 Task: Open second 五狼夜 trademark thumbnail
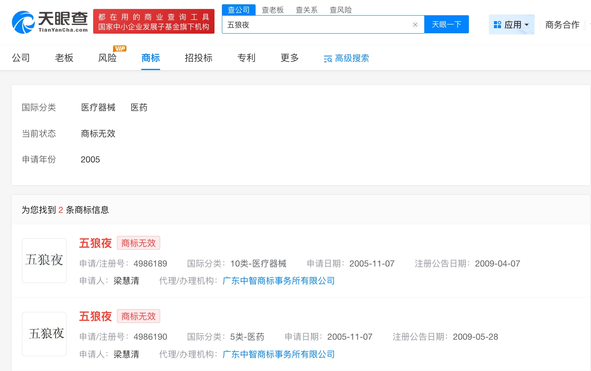pyautogui.click(x=44, y=334)
